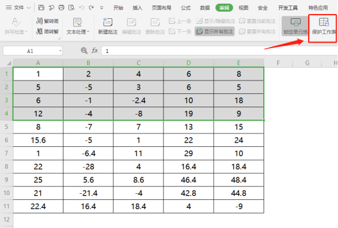The width and height of the screenshot is (338, 228).
Task: Switch to the 安全 tab
Action: pos(262,8)
